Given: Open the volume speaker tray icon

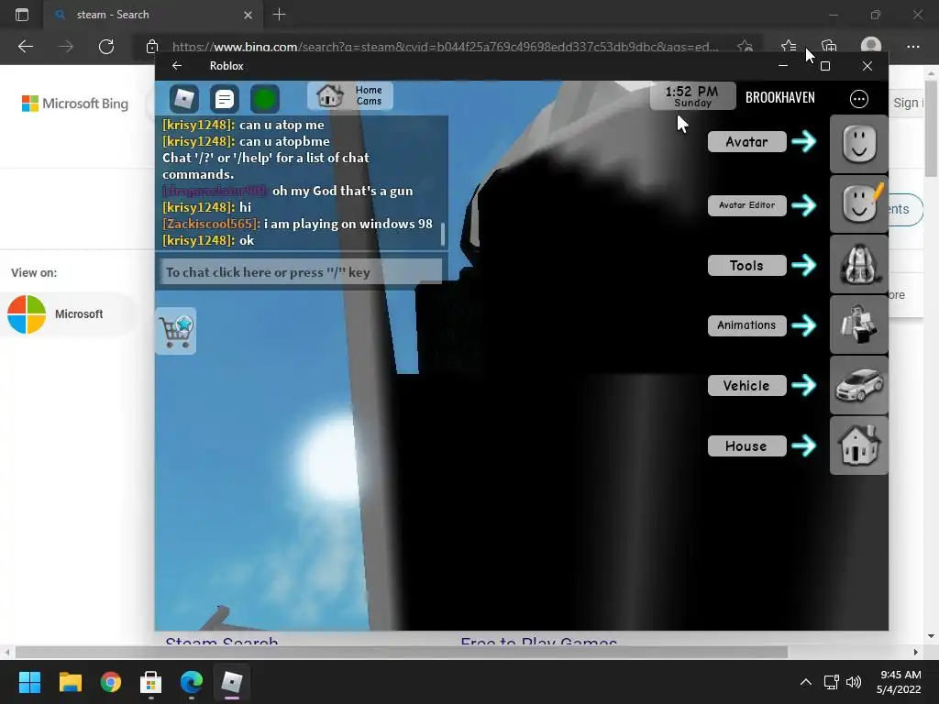Looking at the screenshot, I should tap(854, 682).
